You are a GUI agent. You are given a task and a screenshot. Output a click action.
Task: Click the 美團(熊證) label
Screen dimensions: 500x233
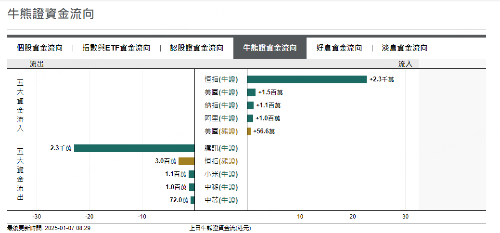point(221,131)
